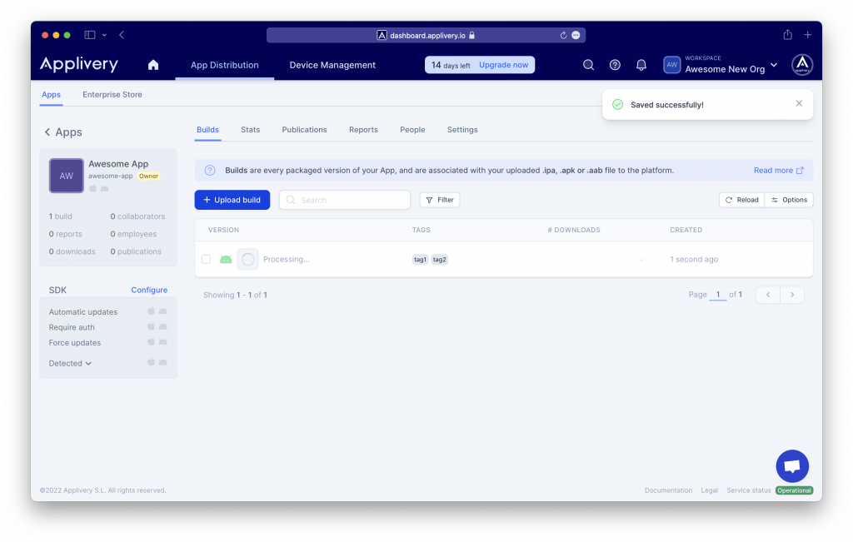853x542 pixels.
Task: Click the Upload build button
Action: pyautogui.click(x=232, y=200)
